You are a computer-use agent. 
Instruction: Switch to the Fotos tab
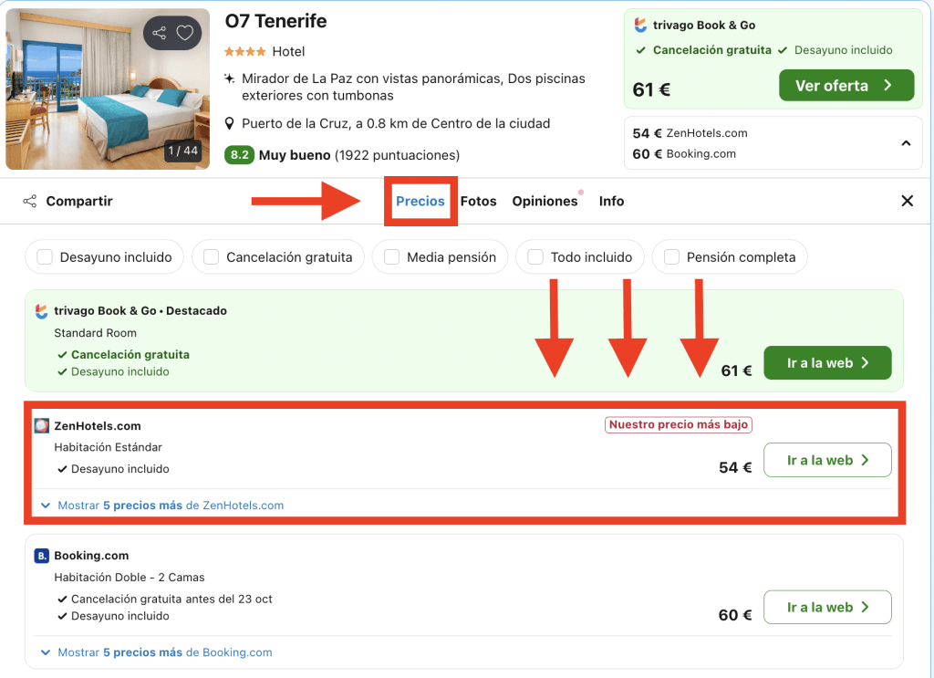tap(478, 201)
